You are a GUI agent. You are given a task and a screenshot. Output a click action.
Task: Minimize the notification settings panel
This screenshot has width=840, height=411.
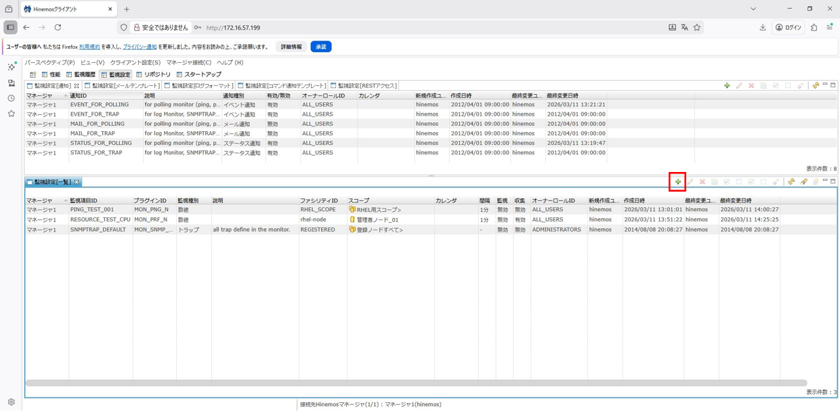[x=824, y=85]
